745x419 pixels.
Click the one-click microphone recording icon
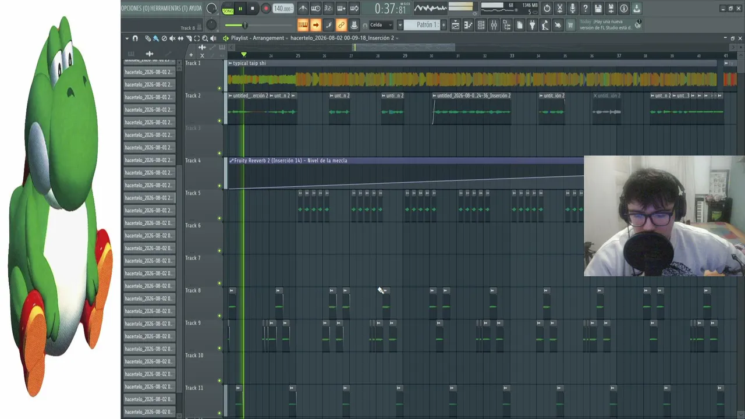coord(573,9)
